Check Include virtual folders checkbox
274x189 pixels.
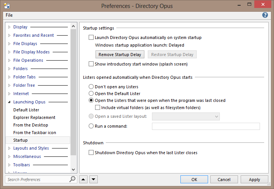pos(97,108)
